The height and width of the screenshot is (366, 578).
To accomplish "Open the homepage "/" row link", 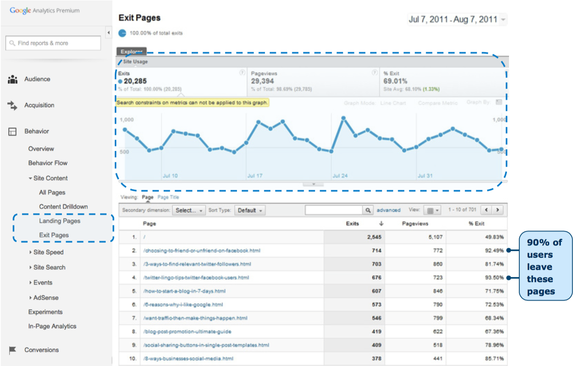I will coord(144,237).
